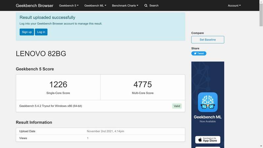263x148 pixels.
Task: Open the Download on the App Store badge
Action: pyautogui.click(x=207, y=139)
